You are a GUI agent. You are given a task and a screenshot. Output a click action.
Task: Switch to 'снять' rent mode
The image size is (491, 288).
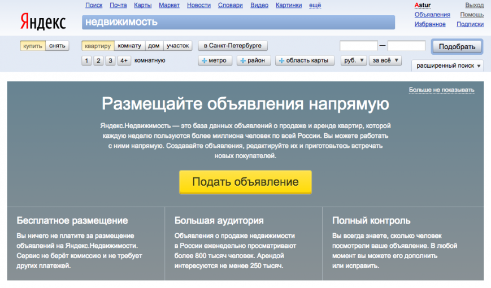tap(57, 46)
